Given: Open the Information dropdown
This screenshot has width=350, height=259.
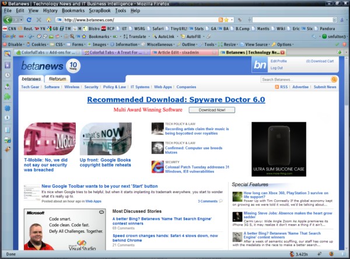Looking at the screenshot, I should pyautogui.click(x=125, y=44).
